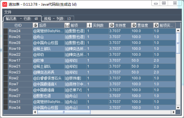Click the @白香香很想石头 cell in Row2
Viewport: 184px width, 118px height.
(48, 78)
